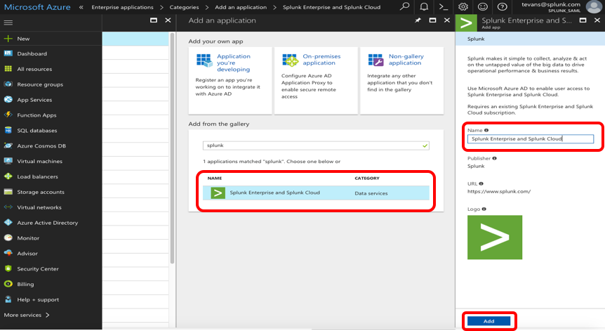Click the Security Center shield icon

8,268
